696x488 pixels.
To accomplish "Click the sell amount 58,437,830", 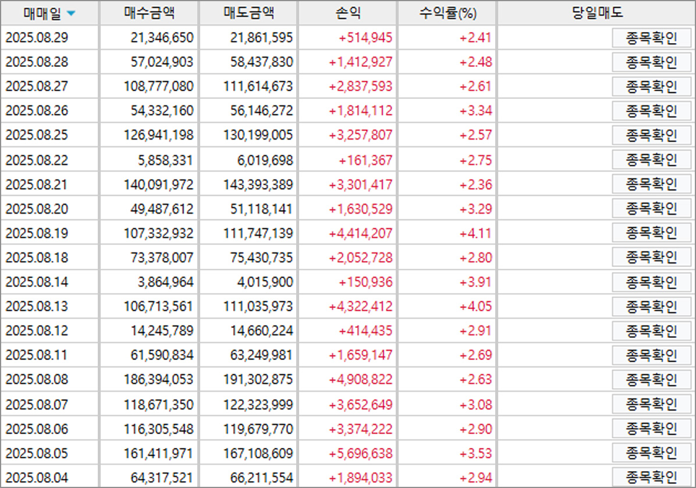I will [261, 62].
